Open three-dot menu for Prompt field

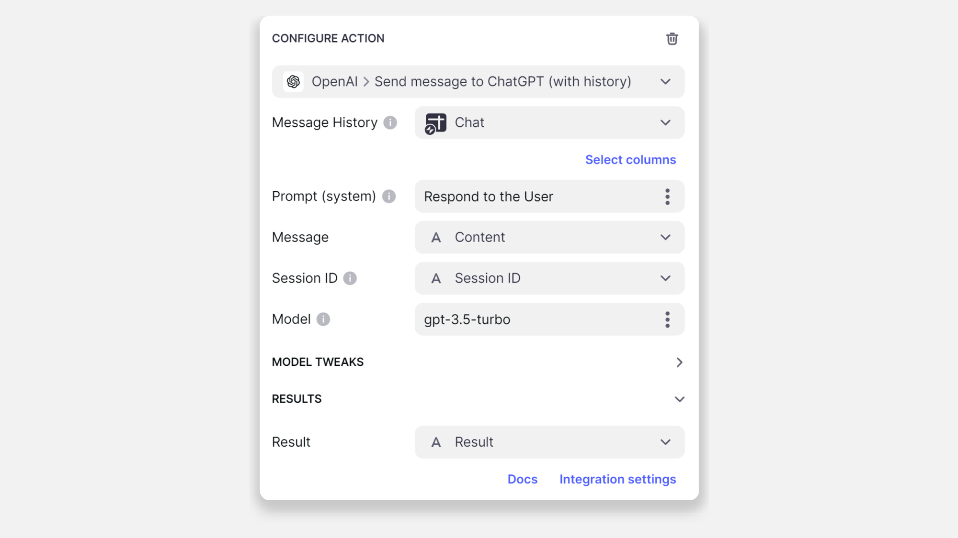667,197
